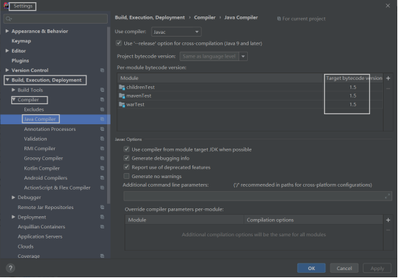The height and width of the screenshot is (278, 398).
Task: Click Build, Execution, Deployment breadcrumb
Action: (x=149, y=17)
